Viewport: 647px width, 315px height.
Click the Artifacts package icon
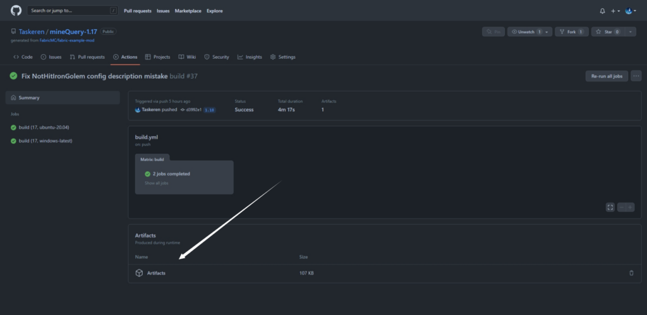point(139,273)
